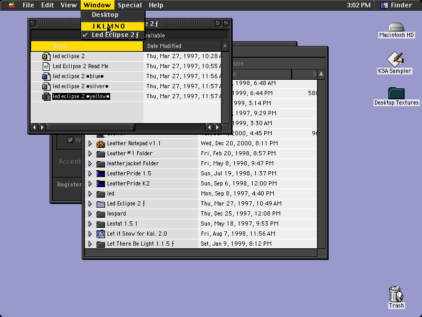Select the Desktop Textures folder icon

(396, 93)
